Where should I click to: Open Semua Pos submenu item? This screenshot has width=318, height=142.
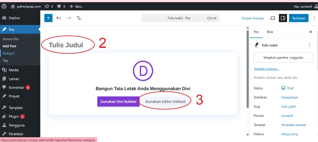coord(10,39)
